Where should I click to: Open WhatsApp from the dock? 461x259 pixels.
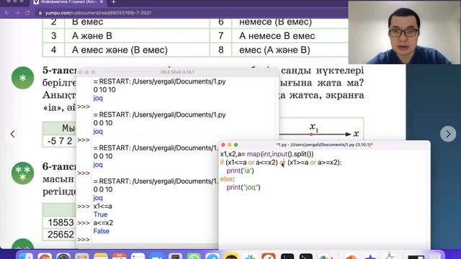click(194, 256)
